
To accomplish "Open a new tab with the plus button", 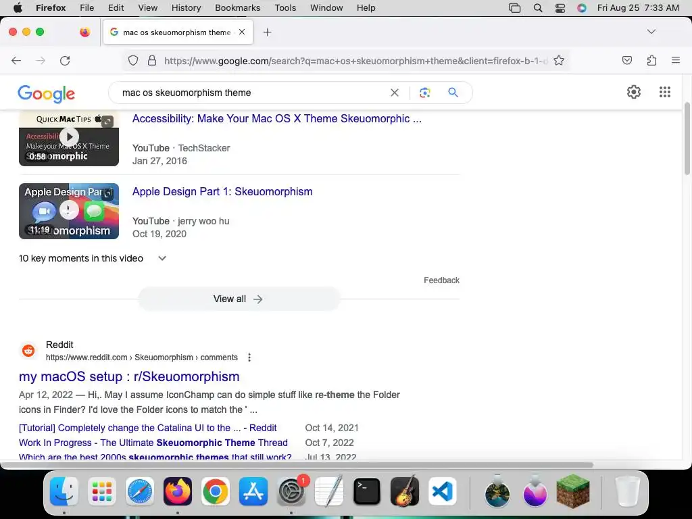I will coord(267,32).
